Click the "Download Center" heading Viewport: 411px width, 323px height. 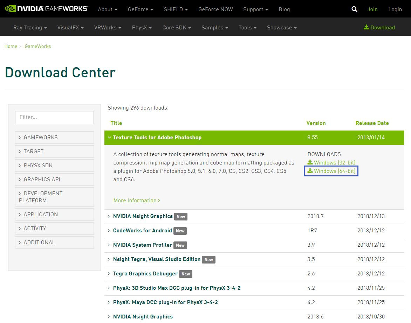[60, 72]
